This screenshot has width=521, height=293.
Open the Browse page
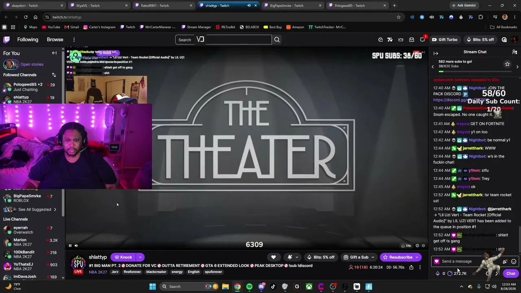click(x=55, y=39)
